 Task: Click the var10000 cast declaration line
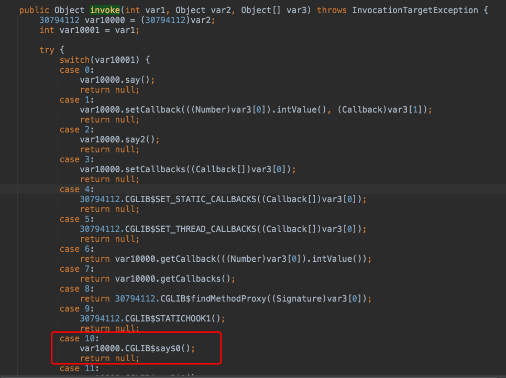pyautogui.click(x=127, y=20)
